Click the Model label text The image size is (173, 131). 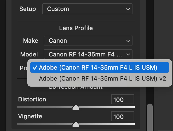click(29, 54)
